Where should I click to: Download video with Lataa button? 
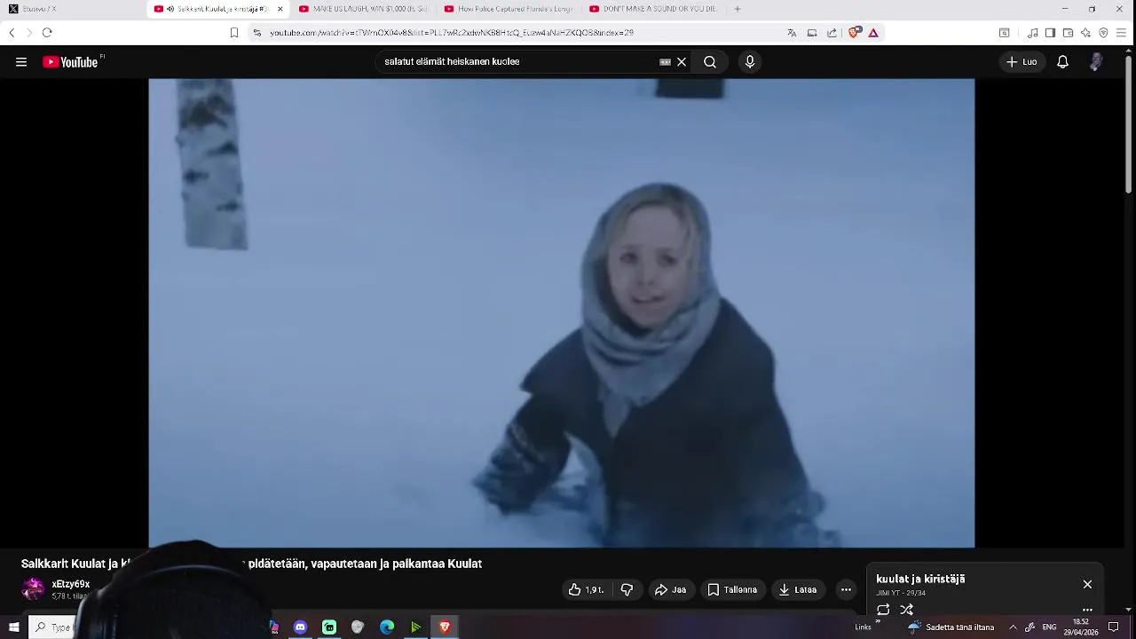tap(797, 589)
